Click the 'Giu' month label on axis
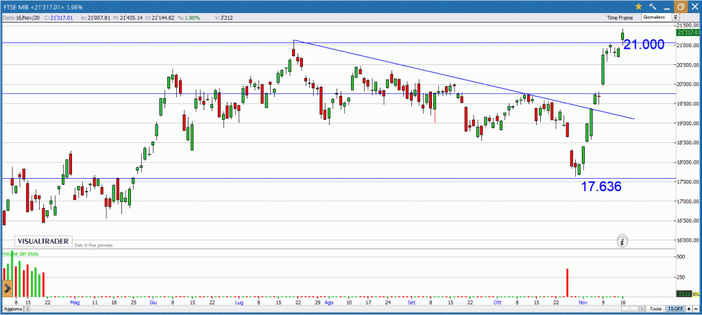This screenshot has height=315, width=702. coord(154,302)
